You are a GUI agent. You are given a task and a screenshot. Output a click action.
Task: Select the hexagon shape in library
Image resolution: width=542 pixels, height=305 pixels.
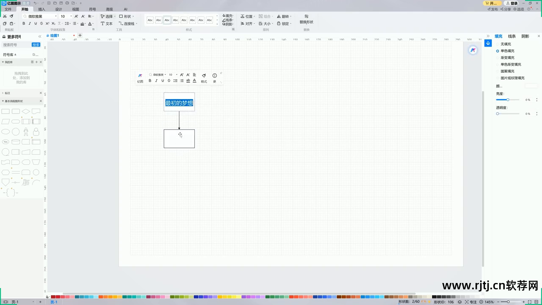[6, 172]
